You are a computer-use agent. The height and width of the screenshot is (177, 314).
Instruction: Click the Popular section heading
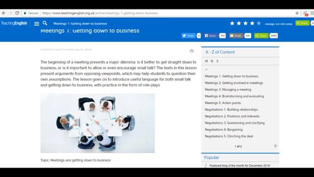click(x=211, y=157)
